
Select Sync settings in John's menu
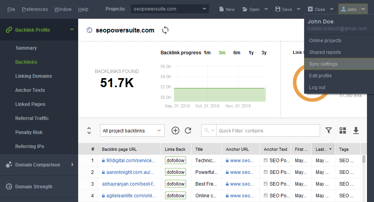click(339, 64)
